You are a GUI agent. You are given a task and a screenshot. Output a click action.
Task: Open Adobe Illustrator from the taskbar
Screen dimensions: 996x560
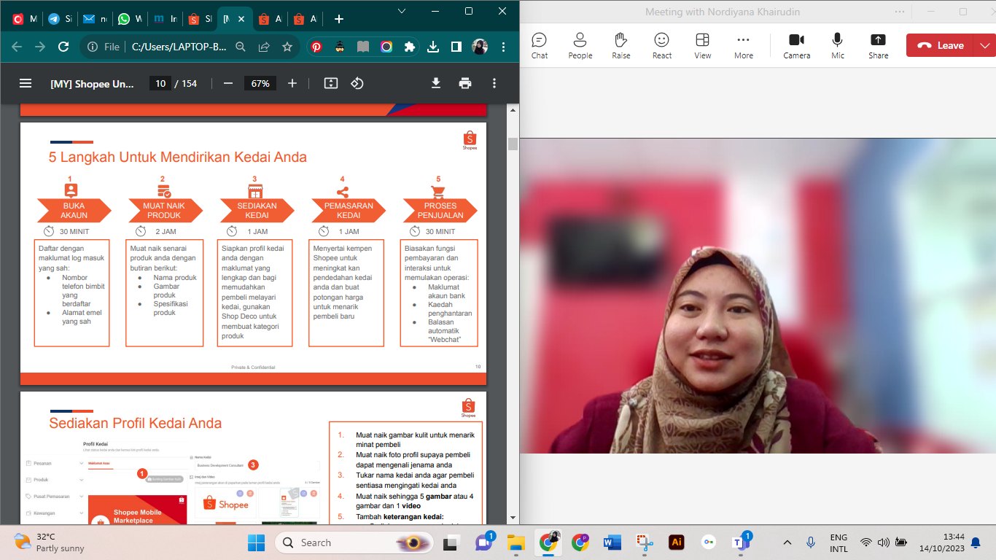pos(677,542)
